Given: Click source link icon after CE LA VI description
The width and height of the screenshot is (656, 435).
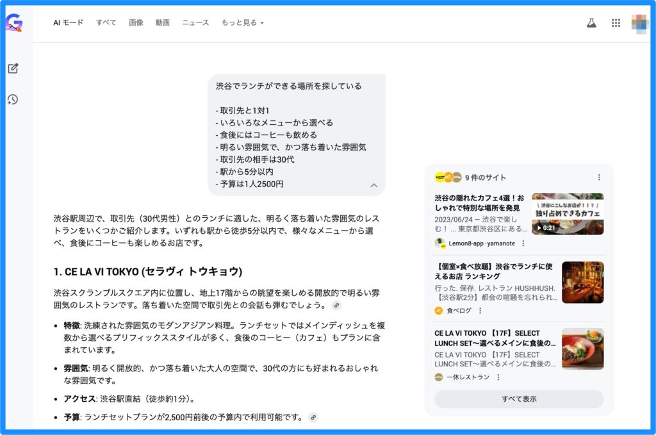Looking at the screenshot, I should coord(337,306).
